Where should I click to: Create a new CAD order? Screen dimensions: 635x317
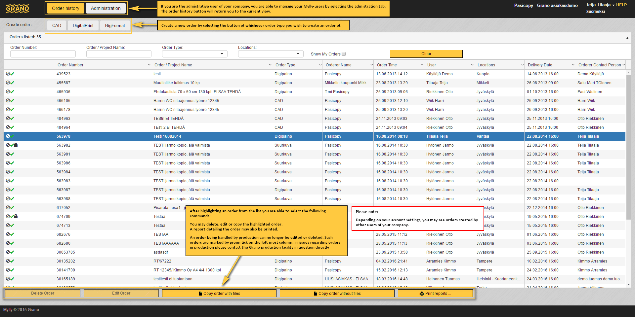point(57,25)
